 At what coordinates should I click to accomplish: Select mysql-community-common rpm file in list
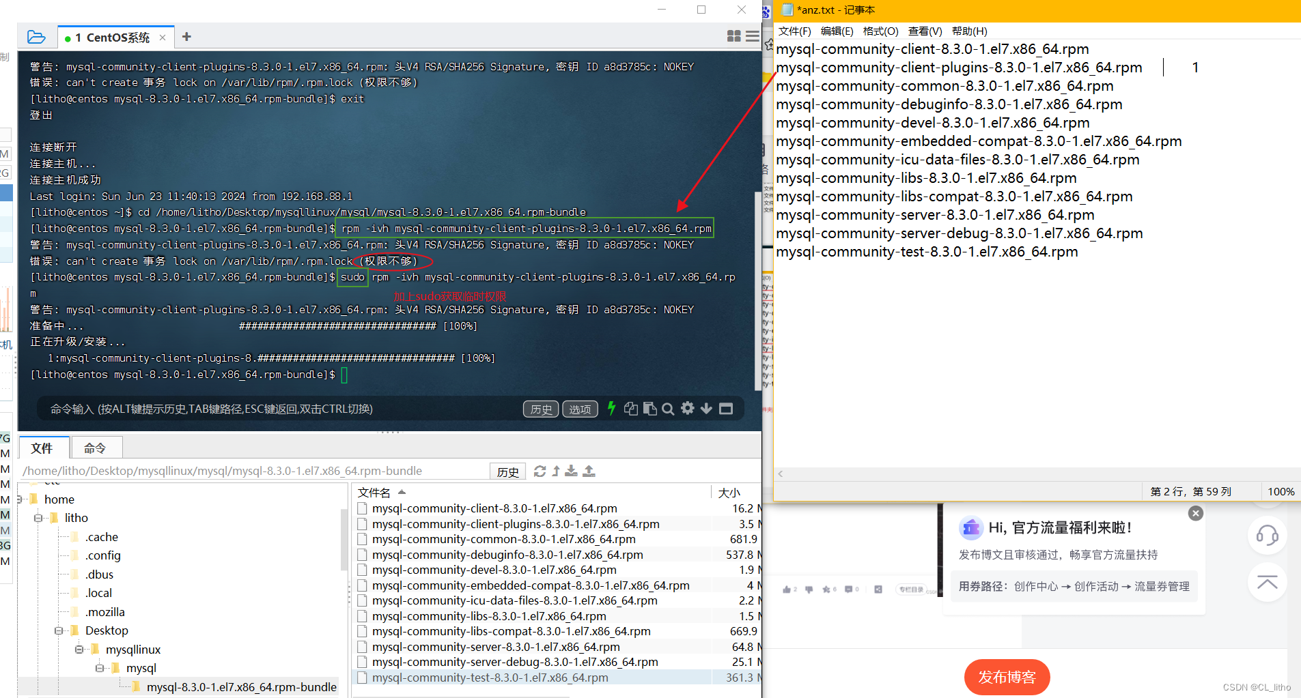click(503, 539)
